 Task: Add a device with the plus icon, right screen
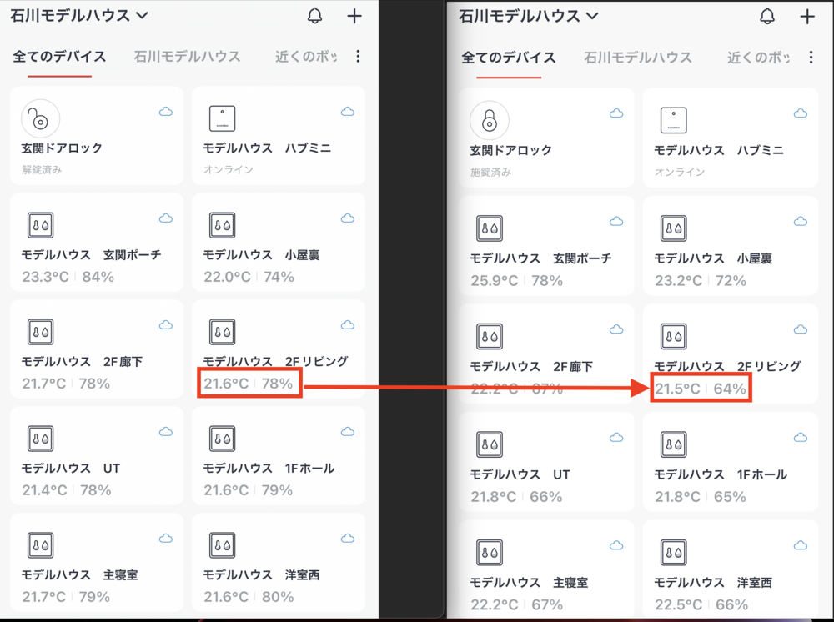tap(807, 17)
